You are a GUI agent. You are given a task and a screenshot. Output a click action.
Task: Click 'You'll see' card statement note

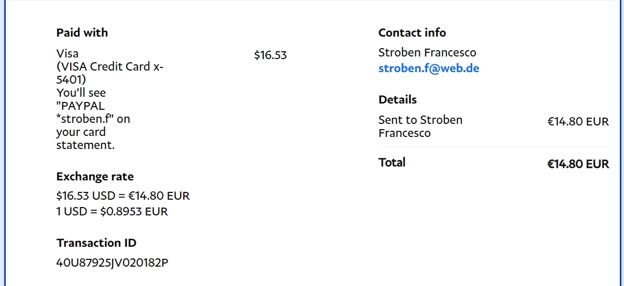tap(81, 93)
